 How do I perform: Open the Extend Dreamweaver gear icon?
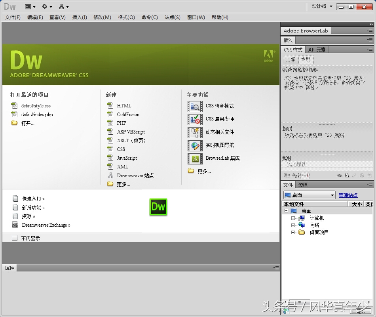click(45, 6)
